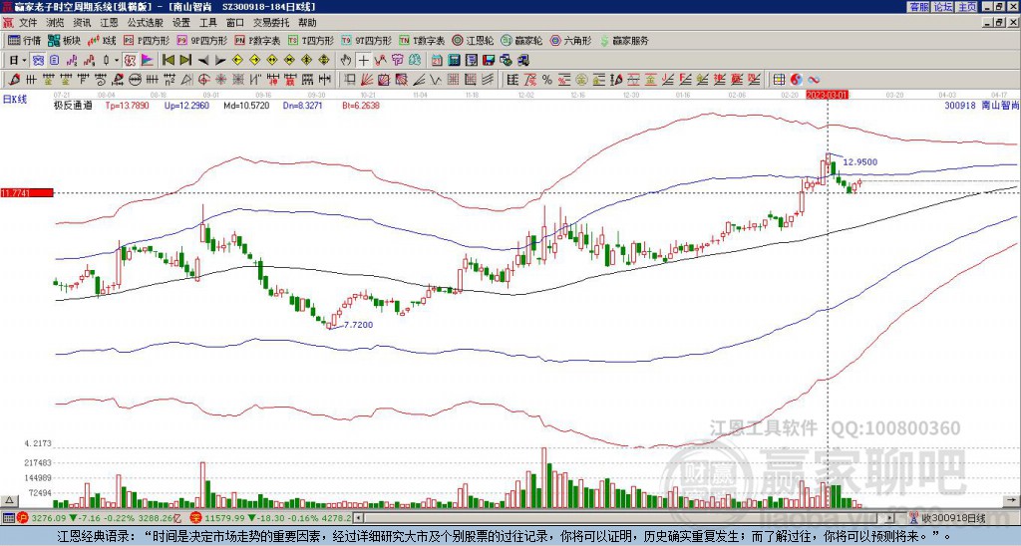Viewport: 1021px width, 546px height.
Task: Toggle the crosshair cursor tool
Action: coord(363,61)
